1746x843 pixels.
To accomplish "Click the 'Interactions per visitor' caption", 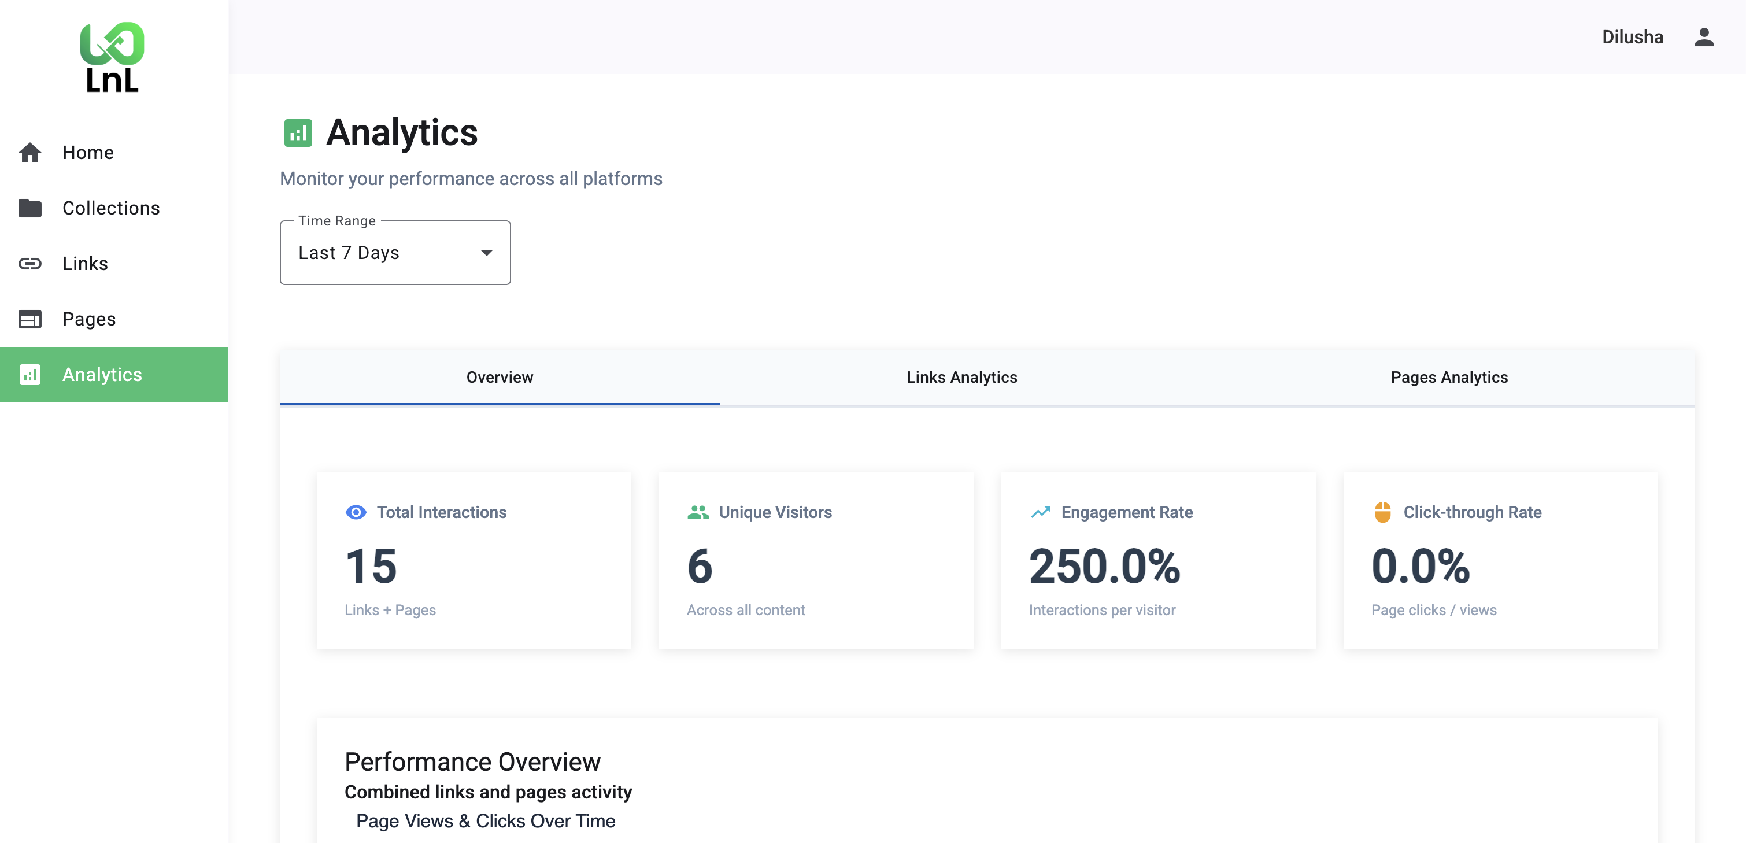I will [1102, 610].
